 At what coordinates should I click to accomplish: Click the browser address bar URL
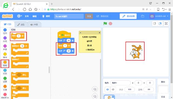pos(66,9)
